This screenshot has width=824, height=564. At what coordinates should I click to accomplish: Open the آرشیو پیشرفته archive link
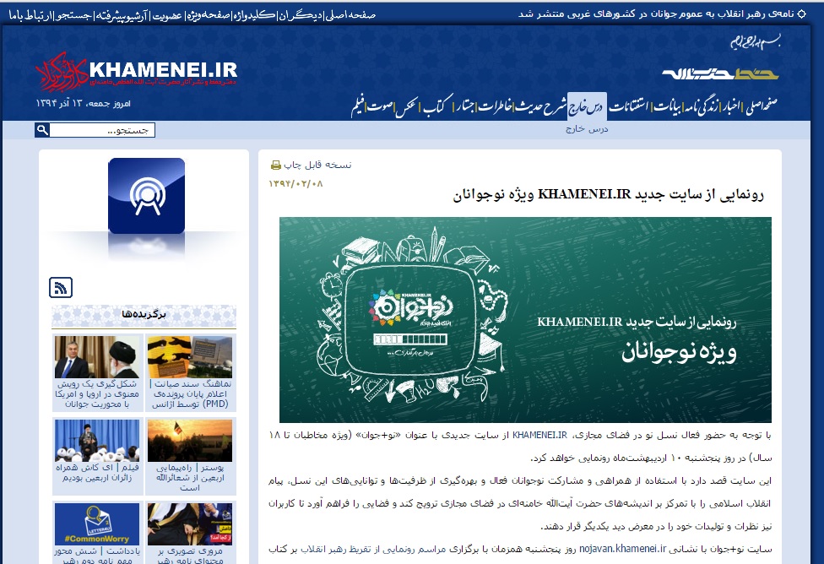[122, 15]
